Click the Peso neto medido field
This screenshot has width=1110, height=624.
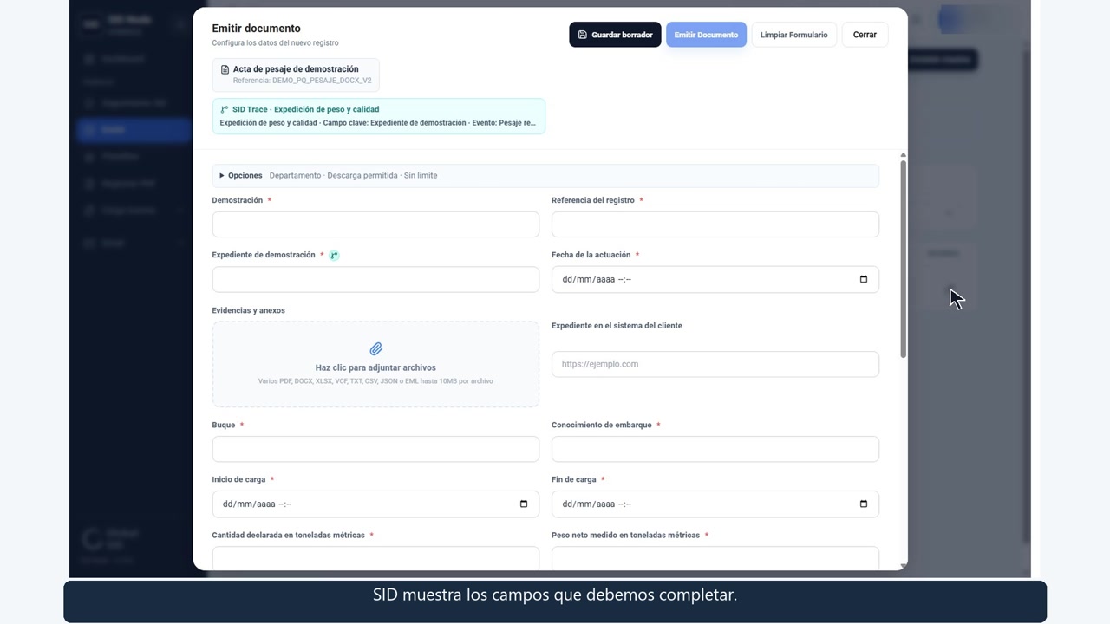coord(715,558)
